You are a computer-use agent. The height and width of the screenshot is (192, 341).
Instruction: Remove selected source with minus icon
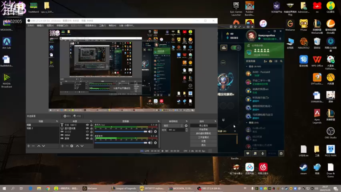tap(67, 146)
